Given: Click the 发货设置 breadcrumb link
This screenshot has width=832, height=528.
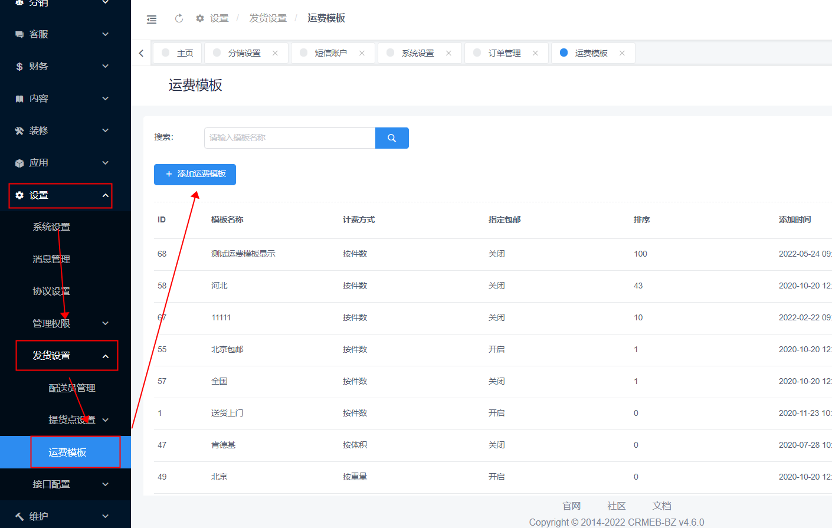Looking at the screenshot, I should tap(268, 18).
